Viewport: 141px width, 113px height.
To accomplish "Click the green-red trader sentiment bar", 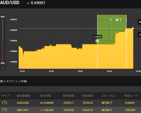I will [3, 40].
